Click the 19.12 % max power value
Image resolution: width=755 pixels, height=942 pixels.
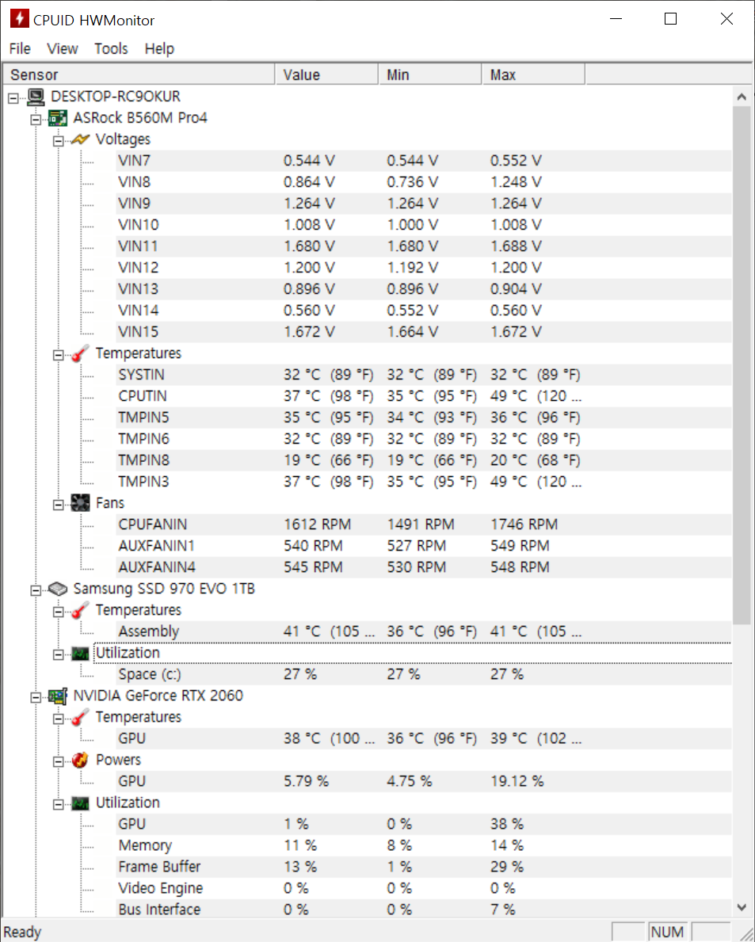click(517, 781)
